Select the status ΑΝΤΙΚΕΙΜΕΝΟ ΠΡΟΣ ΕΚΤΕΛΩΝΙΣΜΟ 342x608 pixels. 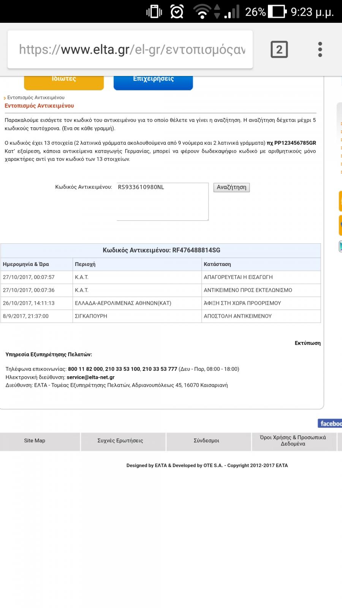point(248,290)
